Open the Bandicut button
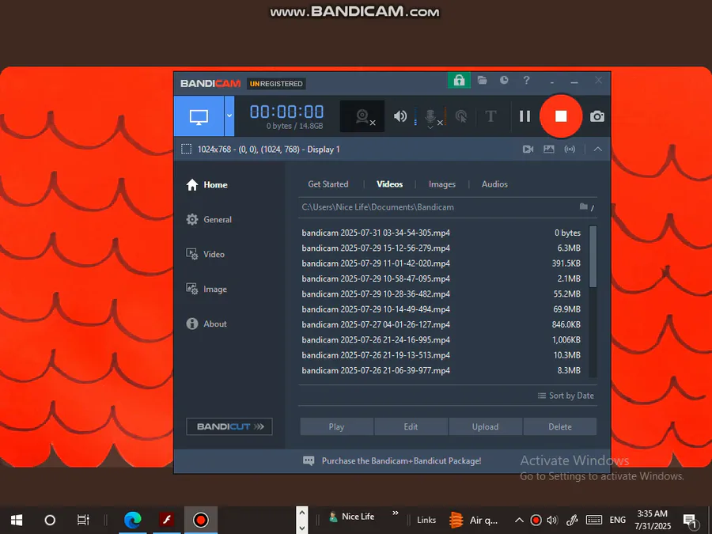The height and width of the screenshot is (534, 712). point(229,426)
